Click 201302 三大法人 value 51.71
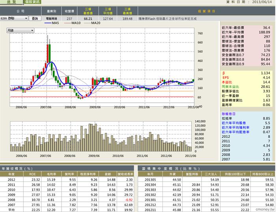The height and width of the screenshot is (212, 276). click(214, 195)
